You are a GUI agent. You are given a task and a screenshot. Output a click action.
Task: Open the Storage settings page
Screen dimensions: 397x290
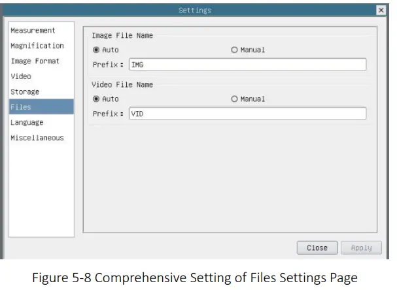click(25, 92)
